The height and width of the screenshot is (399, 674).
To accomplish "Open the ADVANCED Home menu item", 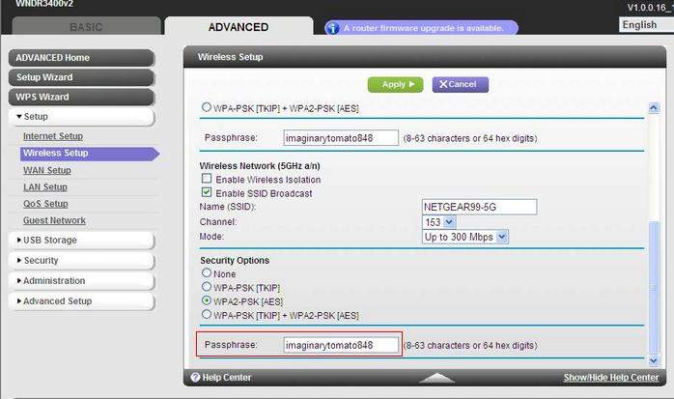I will (x=82, y=58).
